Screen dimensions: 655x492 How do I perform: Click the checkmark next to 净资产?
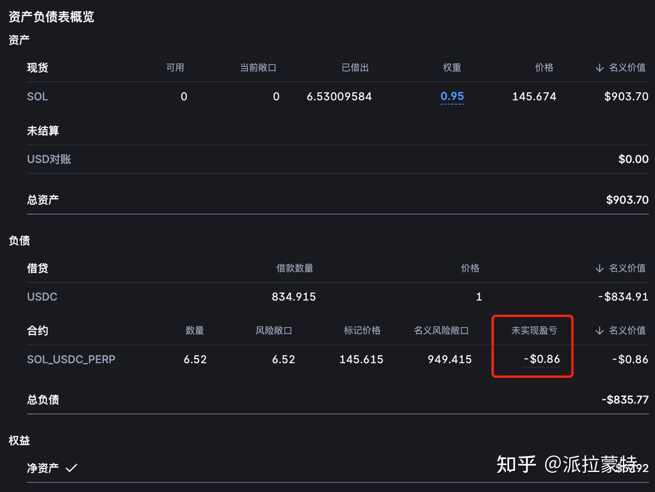pos(71,467)
